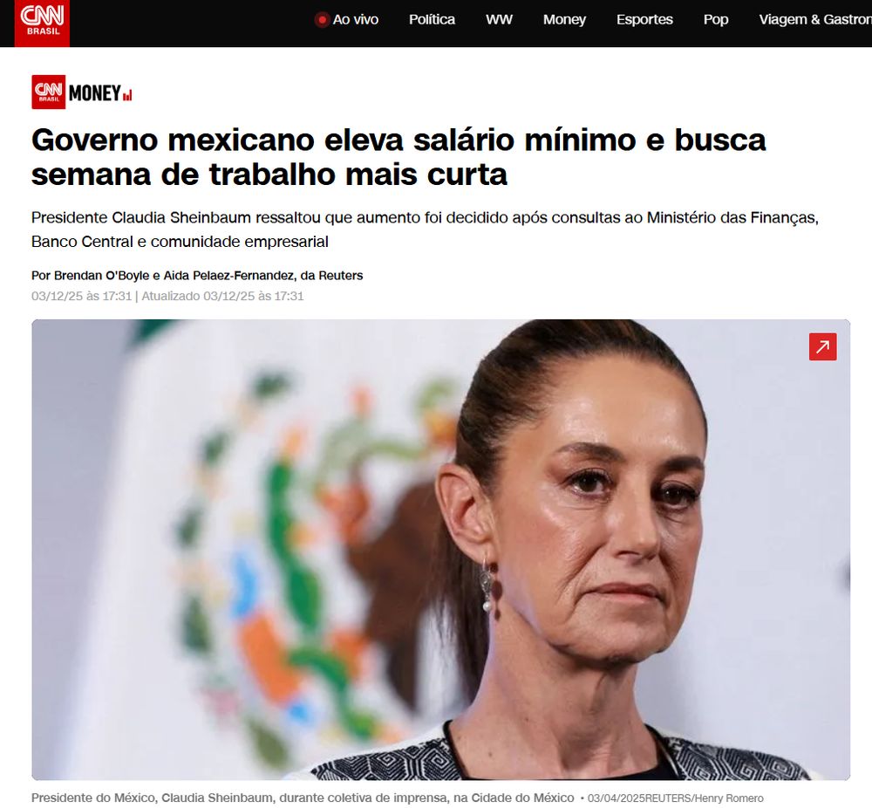Open the Pop section
The height and width of the screenshot is (808, 872).
[715, 19]
